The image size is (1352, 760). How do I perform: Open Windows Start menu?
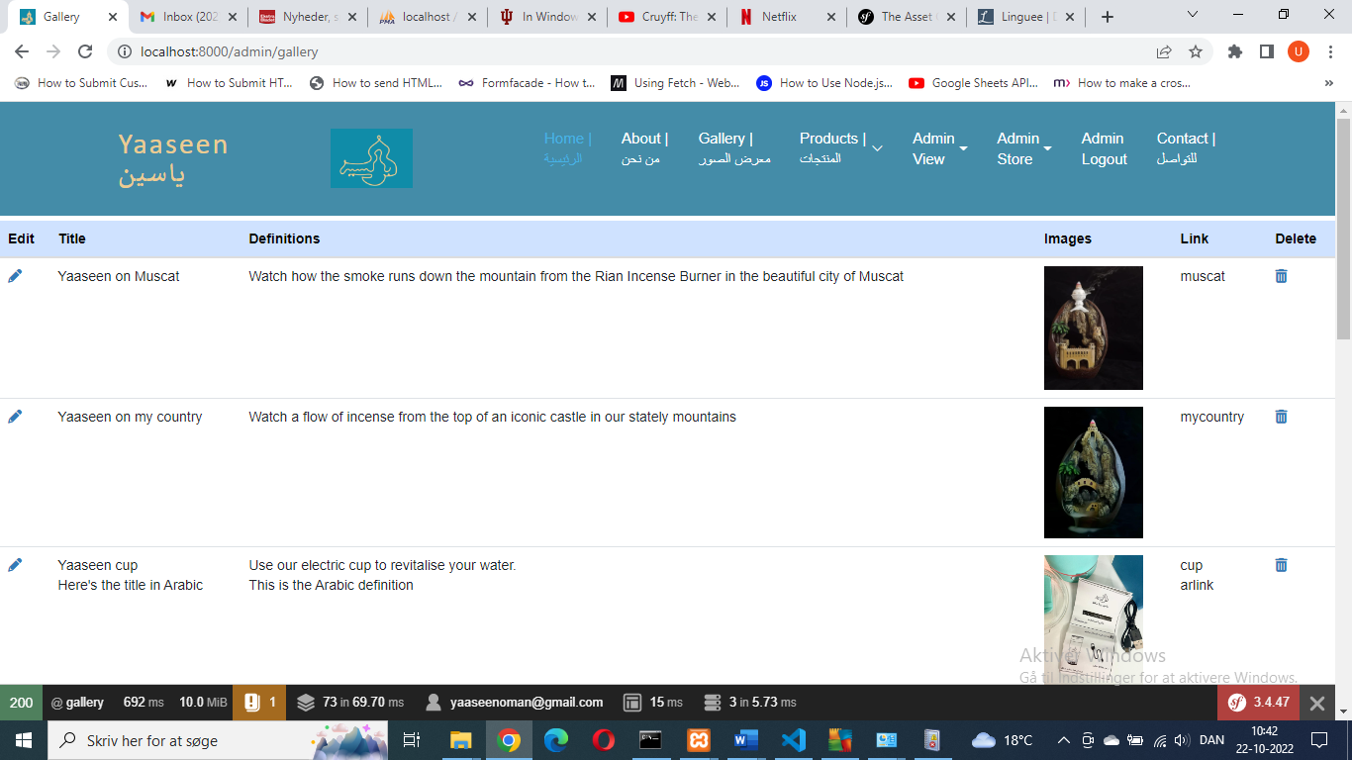point(24,740)
